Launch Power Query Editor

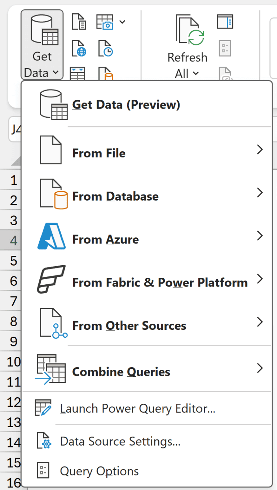(137, 408)
